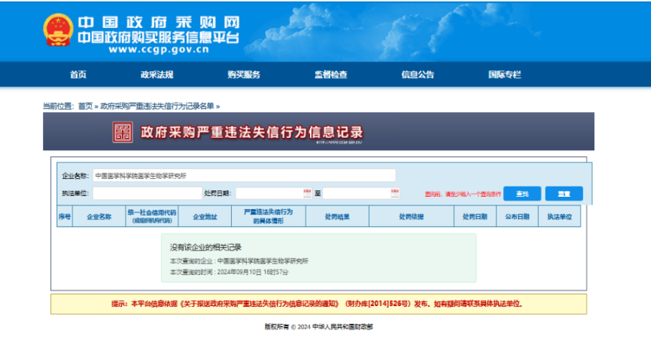Click the 没有该企业的相关记录 message
Screen dimensions: 651x339
point(205,247)
